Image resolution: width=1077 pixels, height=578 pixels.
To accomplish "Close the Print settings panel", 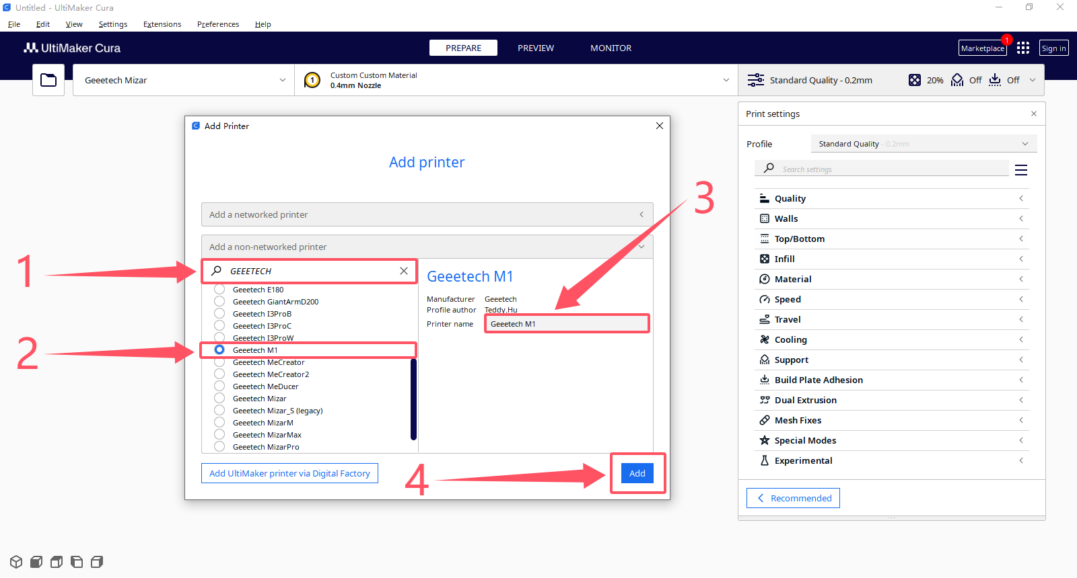I will [1034, 114].
